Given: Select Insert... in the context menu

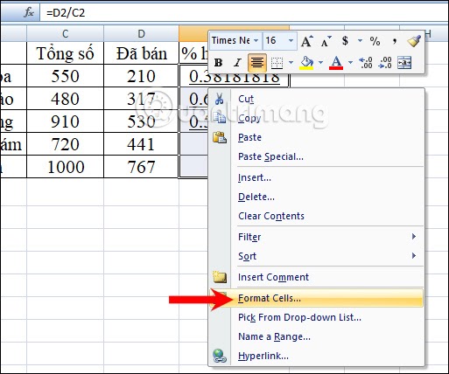Looking at the screenshot, I should click(x=316, y=177).
